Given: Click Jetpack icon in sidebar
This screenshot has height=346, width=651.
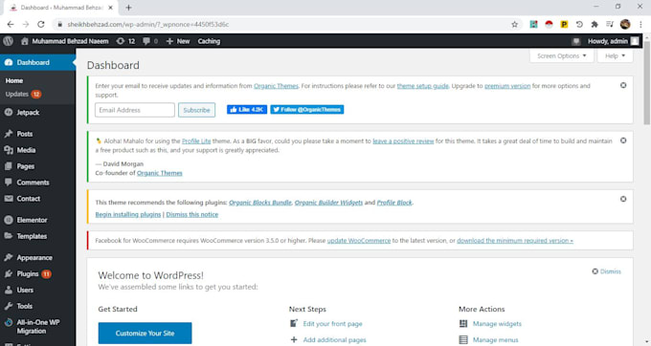Looking at the screenshot, I should (9, 112).
